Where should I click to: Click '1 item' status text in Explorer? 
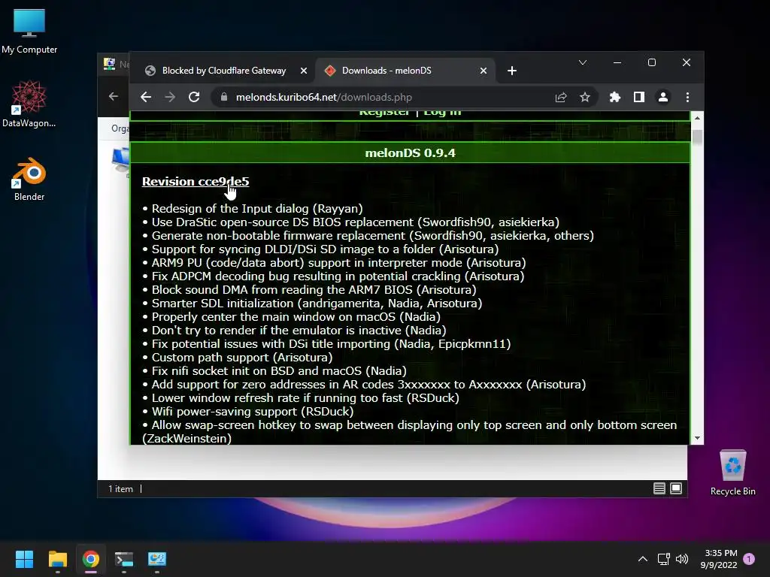click(x=120, y=488)
